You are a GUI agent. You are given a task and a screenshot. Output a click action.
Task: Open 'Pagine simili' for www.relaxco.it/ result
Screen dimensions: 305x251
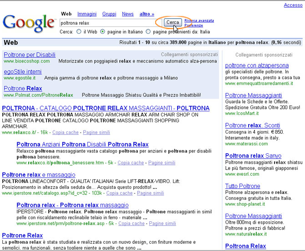pyautogui.click(x=97, y=132)
